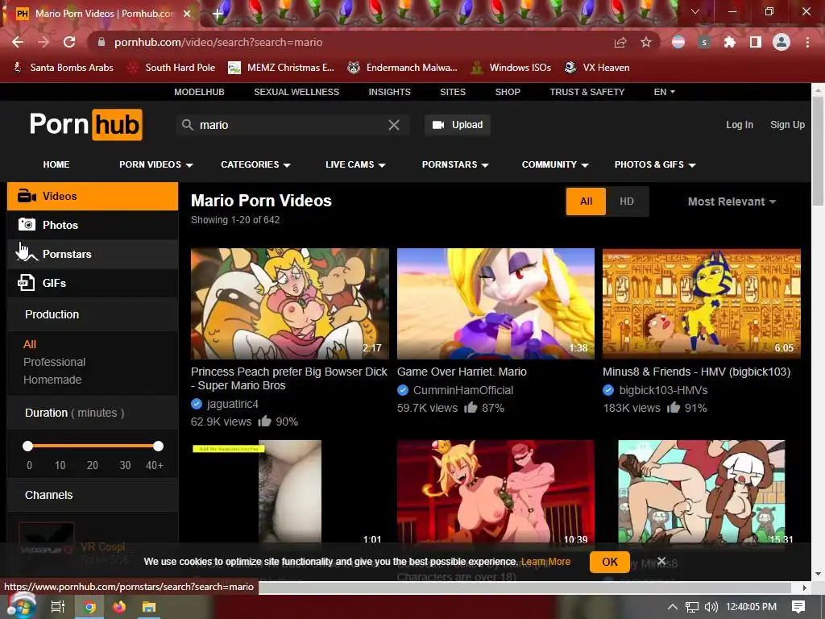Image resolution: width=825 pixels, height=619 pixels.
Task: Open Task View from the taskbar
Action: (x=57, y=607)
